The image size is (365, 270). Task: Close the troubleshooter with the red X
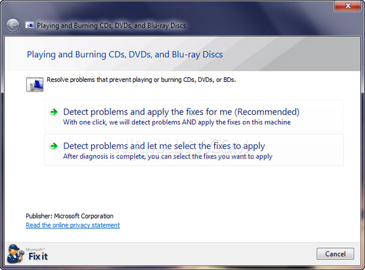pos(348,6)
